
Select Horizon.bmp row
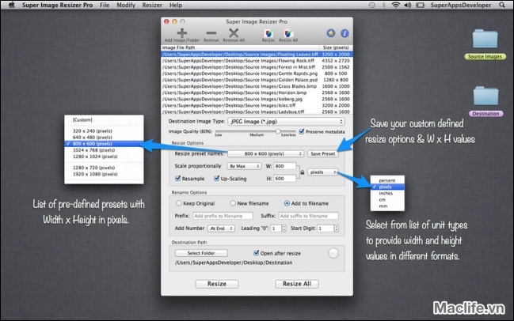point(257,93)
